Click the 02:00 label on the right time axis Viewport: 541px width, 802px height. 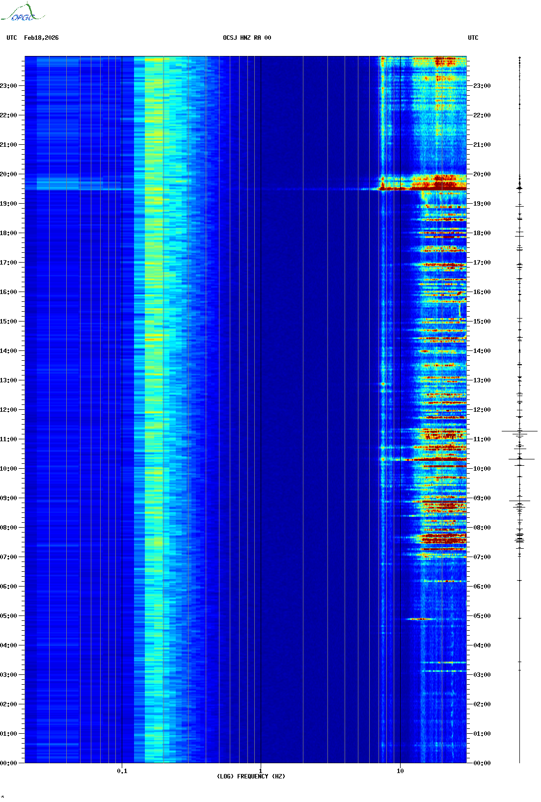(482, 704)
